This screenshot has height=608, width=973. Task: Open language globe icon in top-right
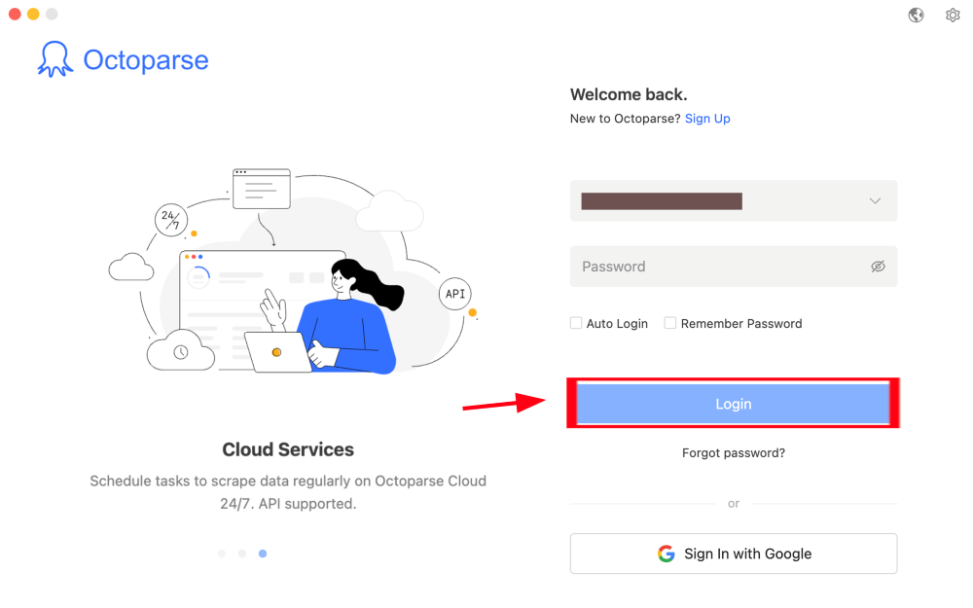coord(916,15)
